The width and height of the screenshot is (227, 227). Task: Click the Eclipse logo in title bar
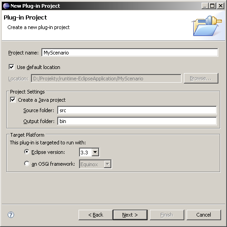click(6, 6)
